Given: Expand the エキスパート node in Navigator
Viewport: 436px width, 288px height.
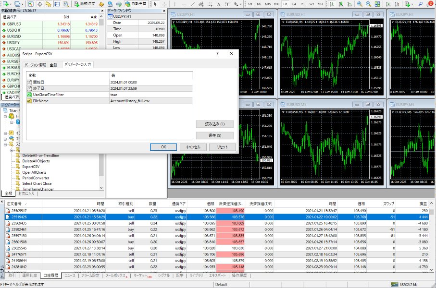Looking at the screenshot, I should click(5, 139).
